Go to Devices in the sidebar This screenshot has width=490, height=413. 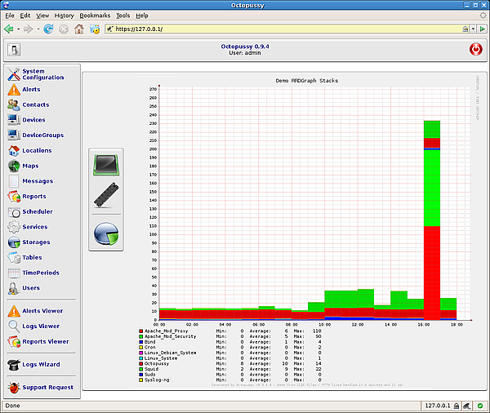(33, 120)
